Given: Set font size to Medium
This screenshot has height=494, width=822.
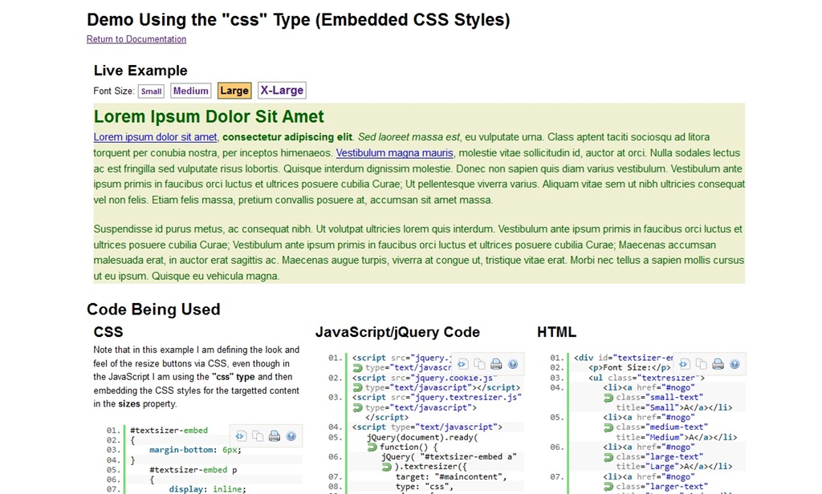Looking at the screenshot, I should (191, 91).
